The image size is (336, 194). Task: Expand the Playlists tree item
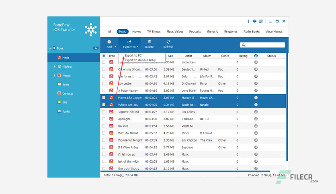(55, 67)
